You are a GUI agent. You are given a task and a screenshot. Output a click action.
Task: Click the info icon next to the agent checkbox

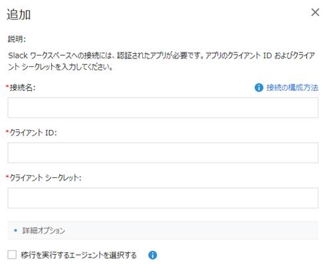coord(152,255)
